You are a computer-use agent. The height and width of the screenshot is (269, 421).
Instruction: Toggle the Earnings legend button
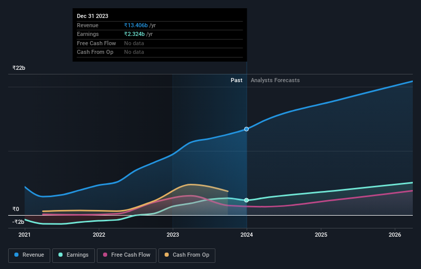click(x=73, y=255)
